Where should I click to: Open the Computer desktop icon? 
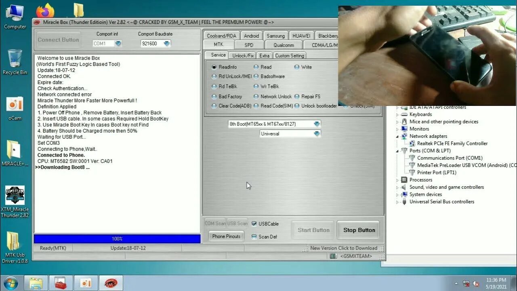pyautogui.click(x=15, y=17)
